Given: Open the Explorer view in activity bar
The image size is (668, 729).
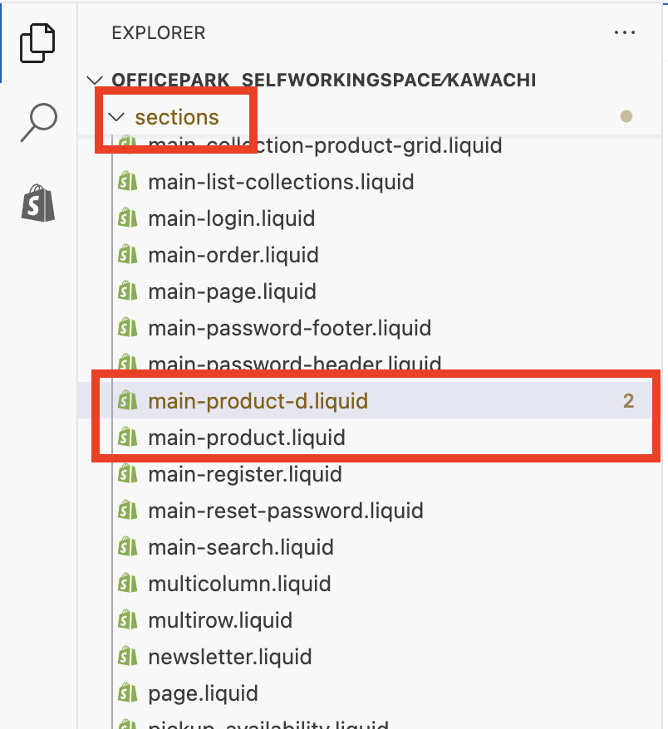Looking at the screenshot, I should click(38, 42).
